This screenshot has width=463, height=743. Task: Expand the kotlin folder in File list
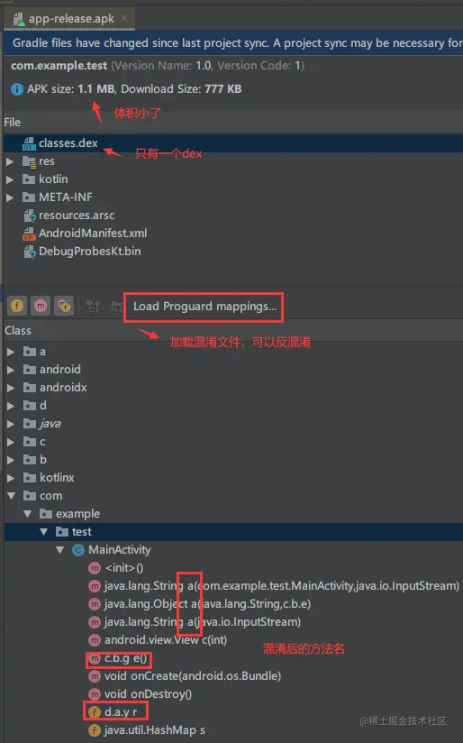click(x=10, y=179)
